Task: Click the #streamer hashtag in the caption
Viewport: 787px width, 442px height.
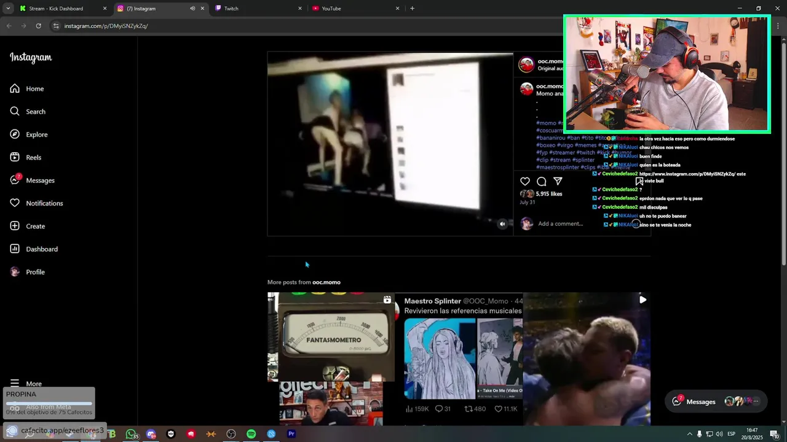Action: coord(563,153)
